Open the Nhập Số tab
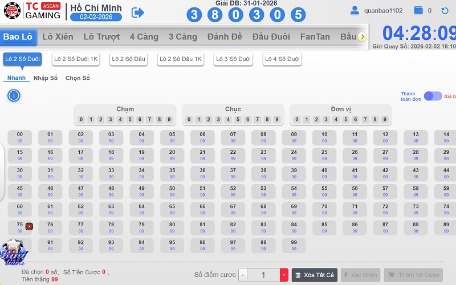The height and width of the screenshot is (285, 456). click(46, 78)
